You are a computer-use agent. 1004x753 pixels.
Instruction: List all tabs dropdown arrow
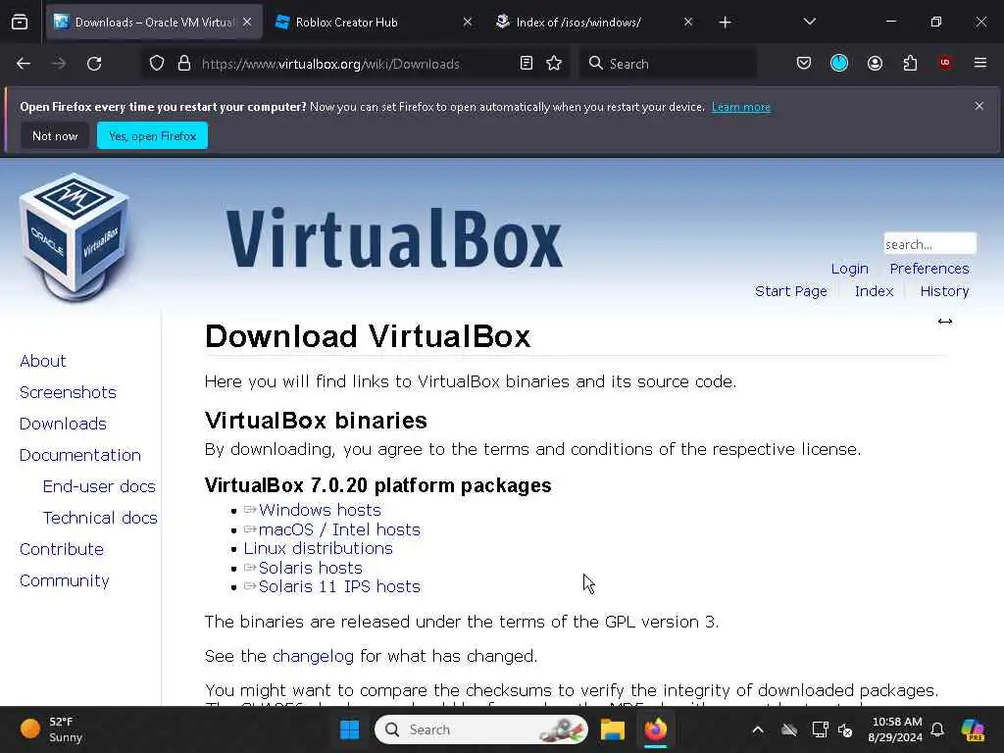pos(809,22)
